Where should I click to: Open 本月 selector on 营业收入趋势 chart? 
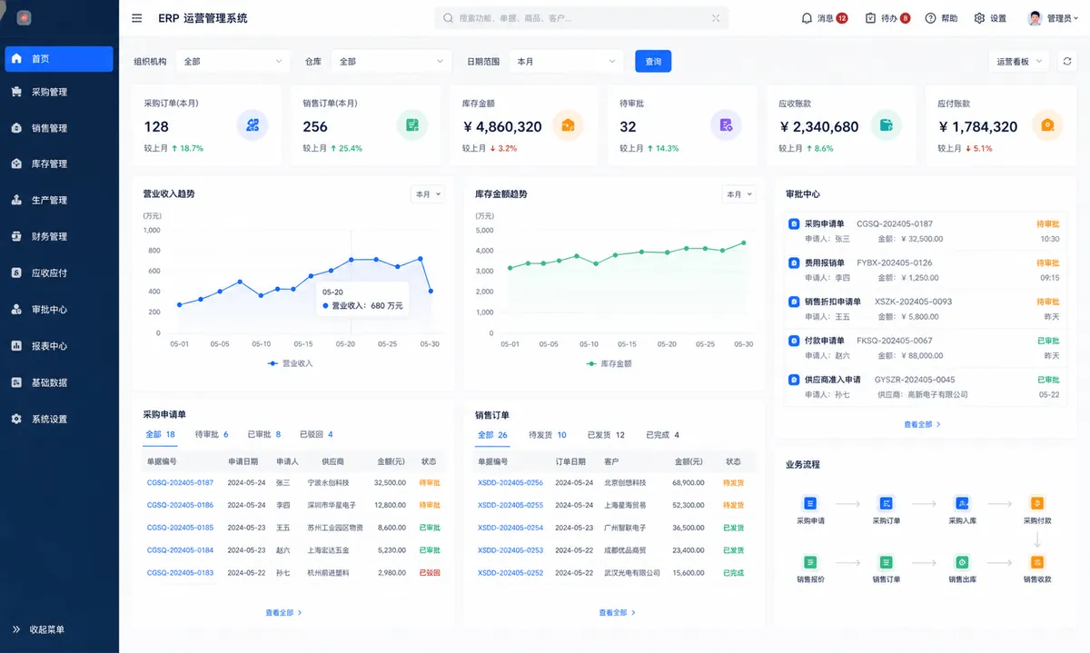coord(428,193)
